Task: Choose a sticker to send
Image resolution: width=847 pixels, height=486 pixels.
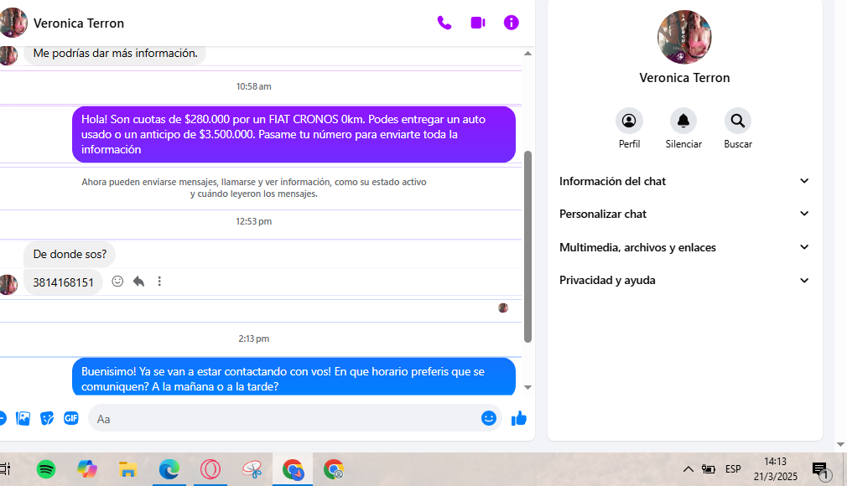Action: 47,418
